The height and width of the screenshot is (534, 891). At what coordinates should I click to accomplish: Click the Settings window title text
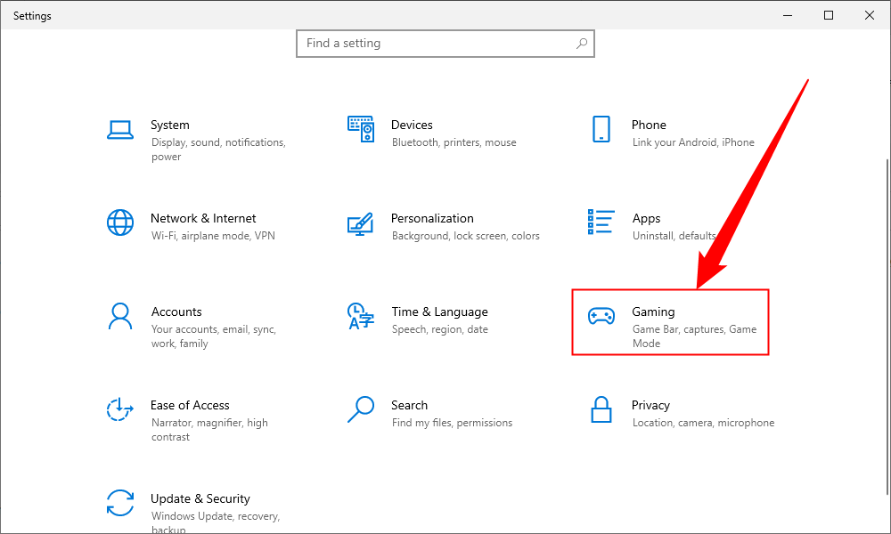coord(32,15)
